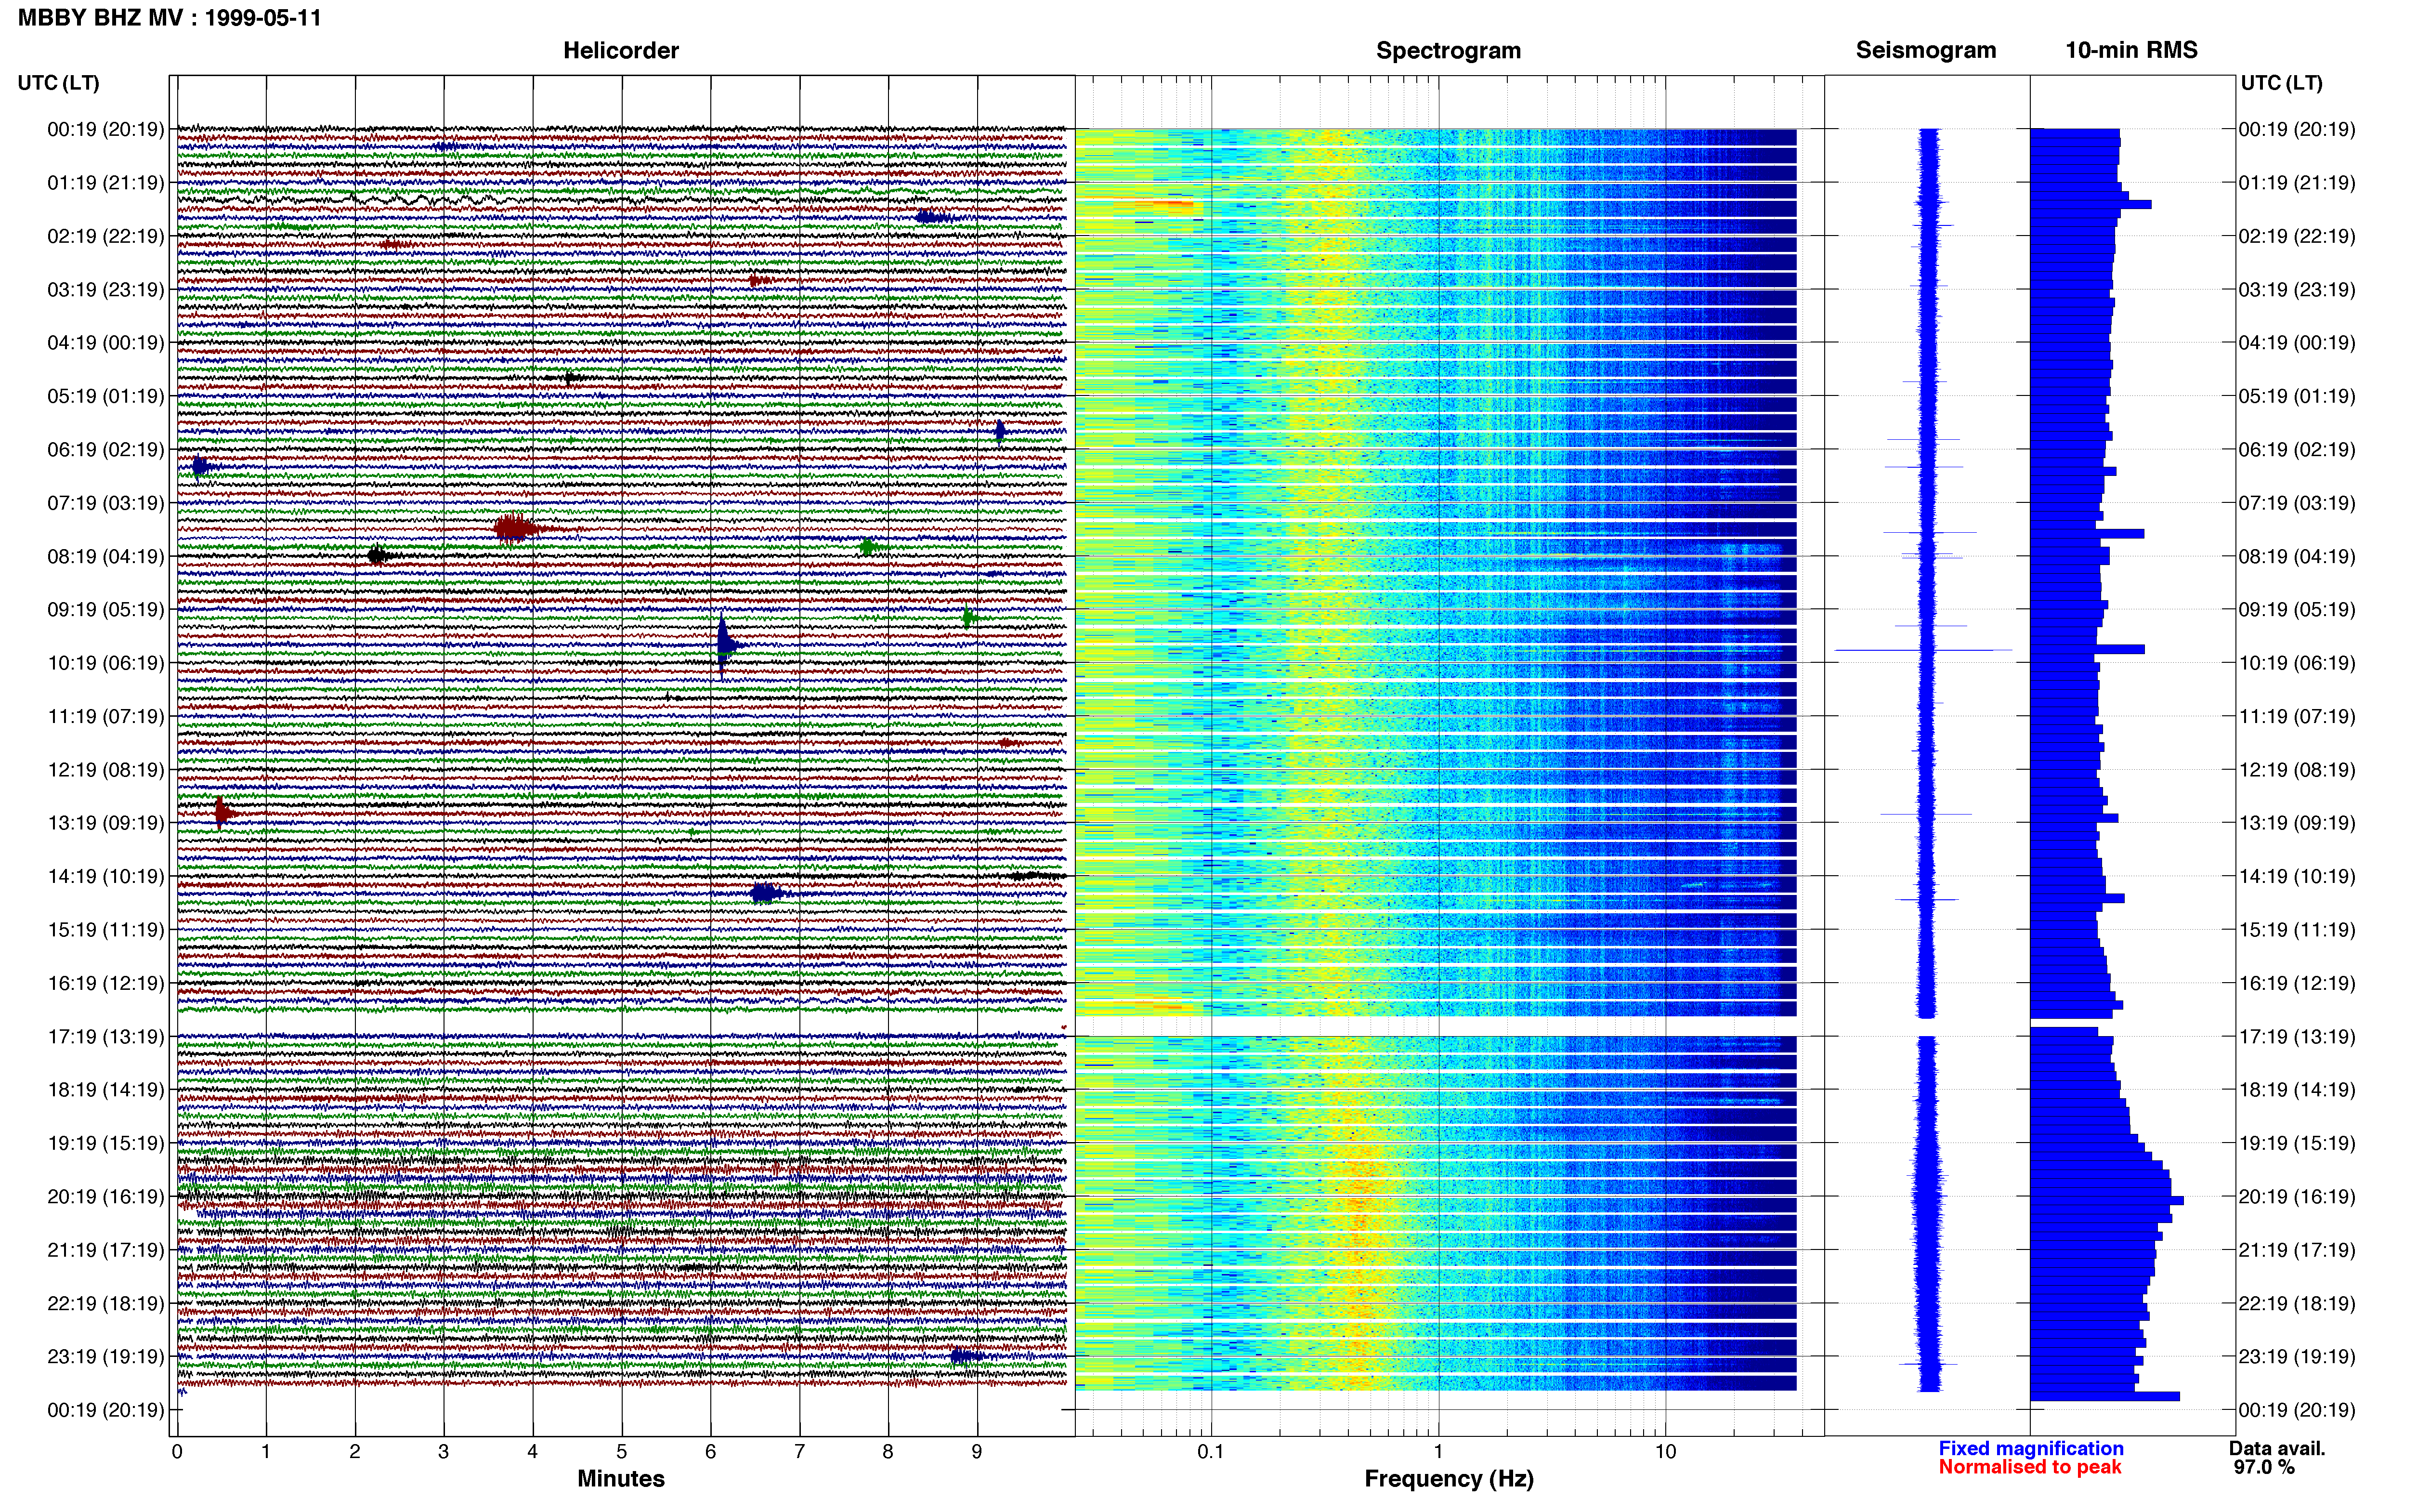The height and width of the screenshot is (1512, 2417).
Task: Click the left time label '21:19 (17:19)'
Action: pos(106,1250)
